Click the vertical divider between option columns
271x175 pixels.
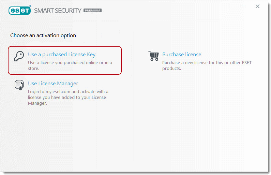tap(134, 102)
